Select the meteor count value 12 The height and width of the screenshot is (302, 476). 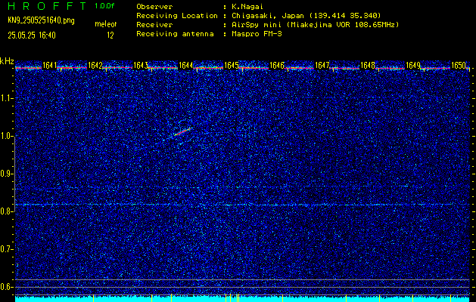click(x=110, y=35)
